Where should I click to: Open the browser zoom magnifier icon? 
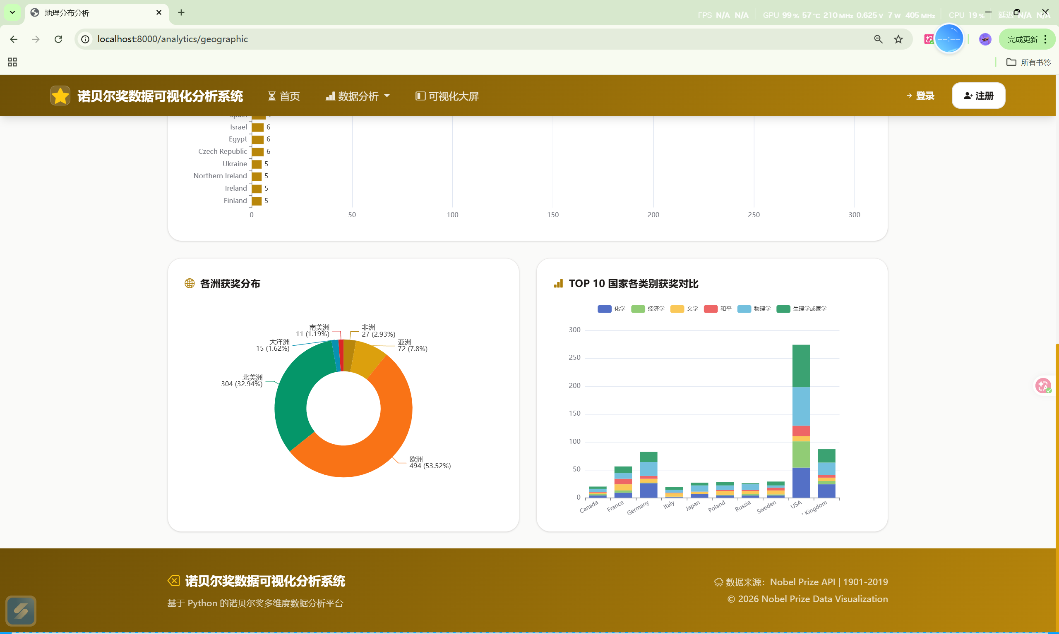click(878, 39)
